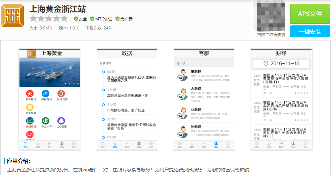This screenshot has height=175, width=331.
Task: Tap the red video camera icon
Action: click(x=30, y=135)
